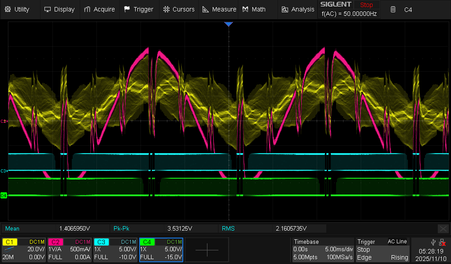Click the Measure ruler icon

pyautogui.click(x=206, y=9)
